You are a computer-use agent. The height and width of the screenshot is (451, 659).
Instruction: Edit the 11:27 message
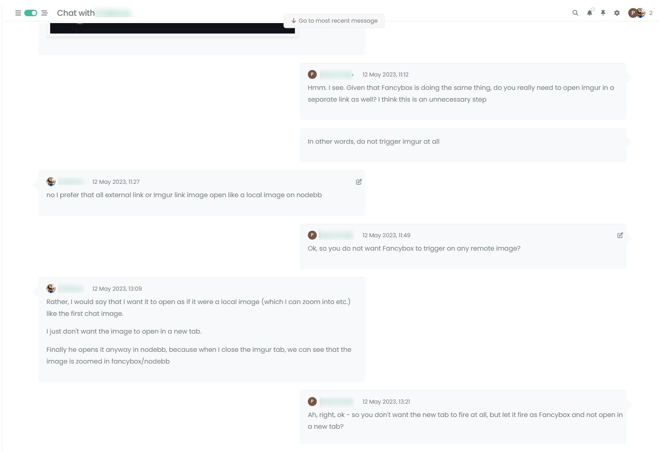359,182
